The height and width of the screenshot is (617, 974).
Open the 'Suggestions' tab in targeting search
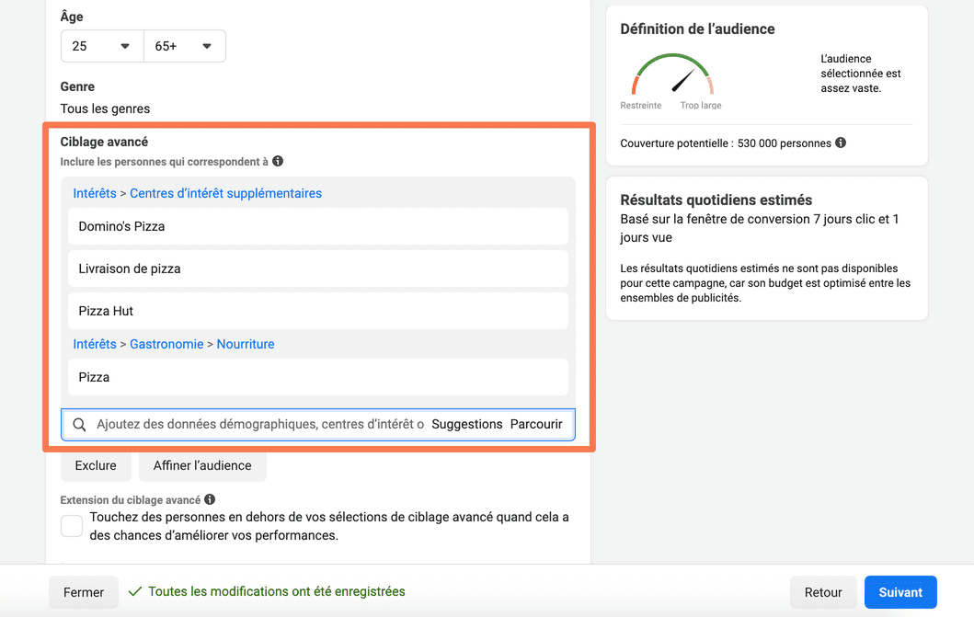466,425
